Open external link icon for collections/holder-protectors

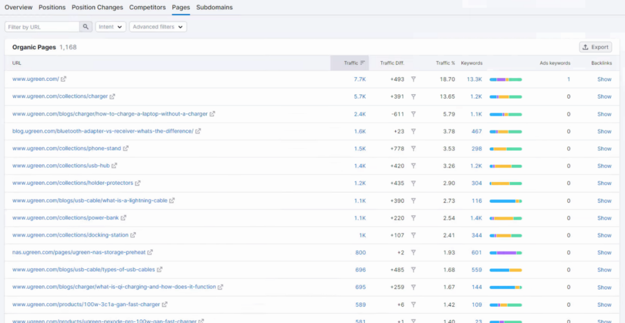(x=138, y=183)
